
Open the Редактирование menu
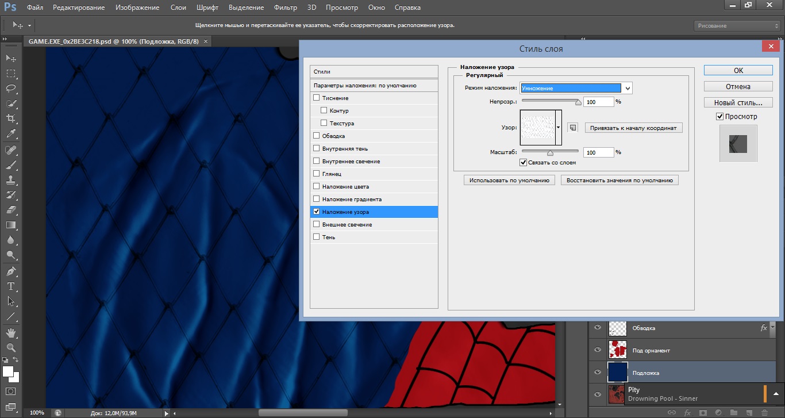coord(79,7)
